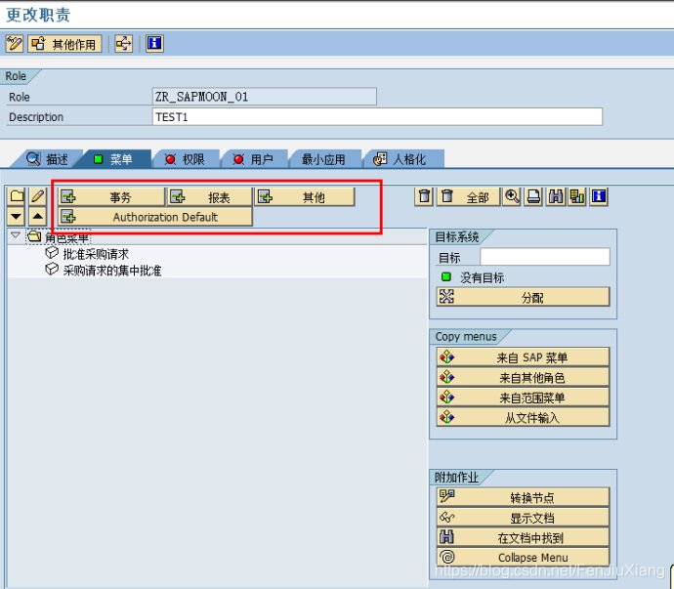Click the pencil change-node icon in menu toolbar
This screenshot has width=674, height=589.
(38, 196)
